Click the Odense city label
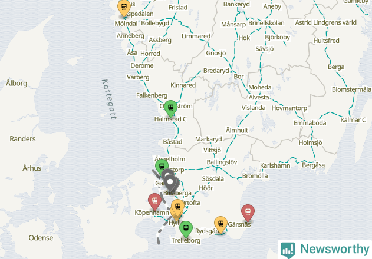The width and height of the screenshot is (372, 259). tap(41, 238)
